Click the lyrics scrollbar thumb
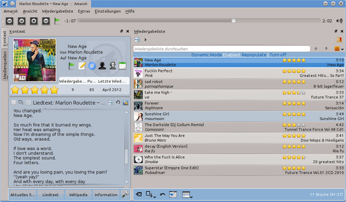Image resolution: width=346 pixels, height=202 pixels. coord(127,157)
